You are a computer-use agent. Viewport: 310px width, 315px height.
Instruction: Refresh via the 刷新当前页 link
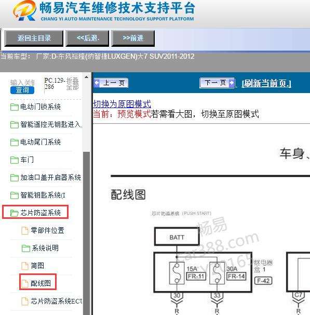click(266, 83)
